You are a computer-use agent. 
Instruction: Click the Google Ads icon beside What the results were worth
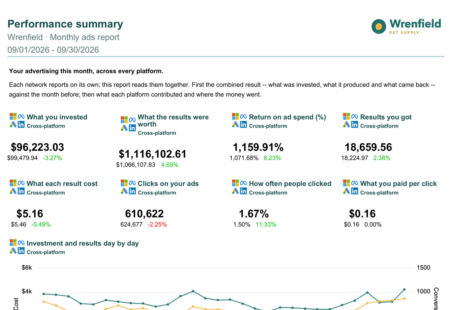(x=124, y=128)
